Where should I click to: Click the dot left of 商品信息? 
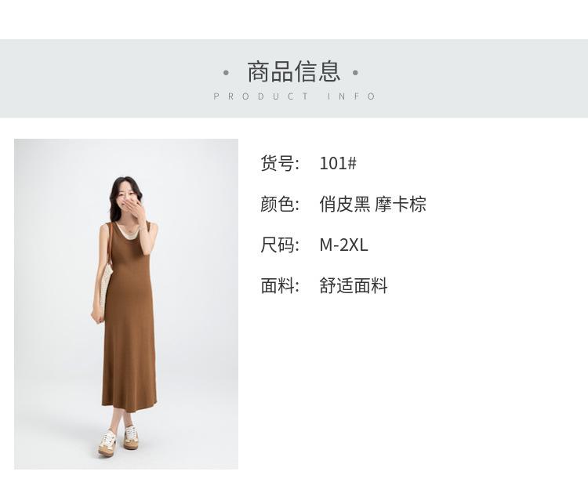(226, 72)
